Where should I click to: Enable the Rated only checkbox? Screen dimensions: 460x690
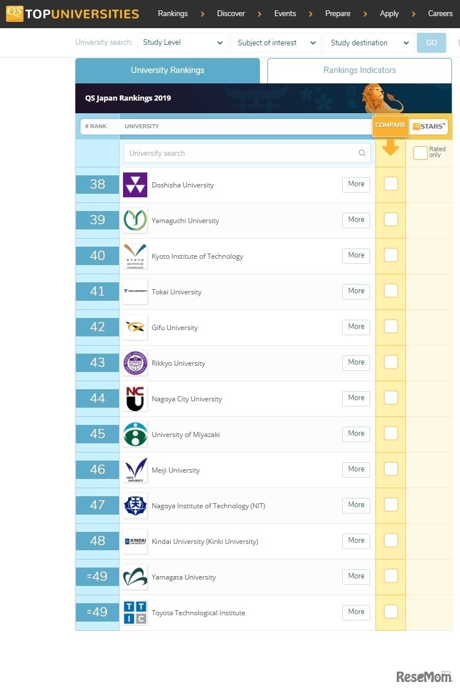pos(420,152)
